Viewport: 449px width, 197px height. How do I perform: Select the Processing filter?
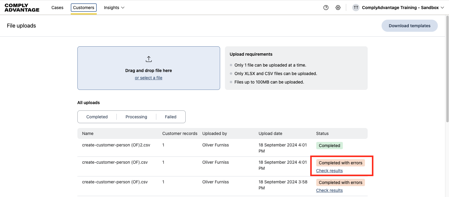click(136, 117)
